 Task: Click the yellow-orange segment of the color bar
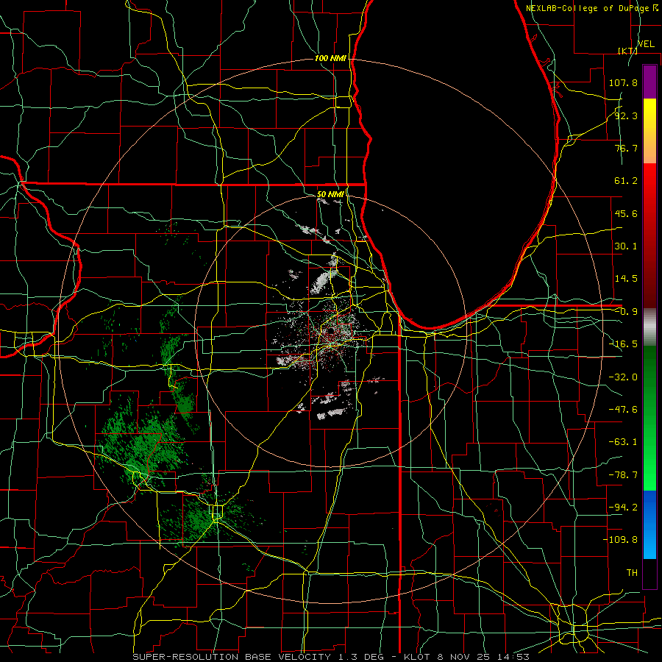click(x=649, y=131)
